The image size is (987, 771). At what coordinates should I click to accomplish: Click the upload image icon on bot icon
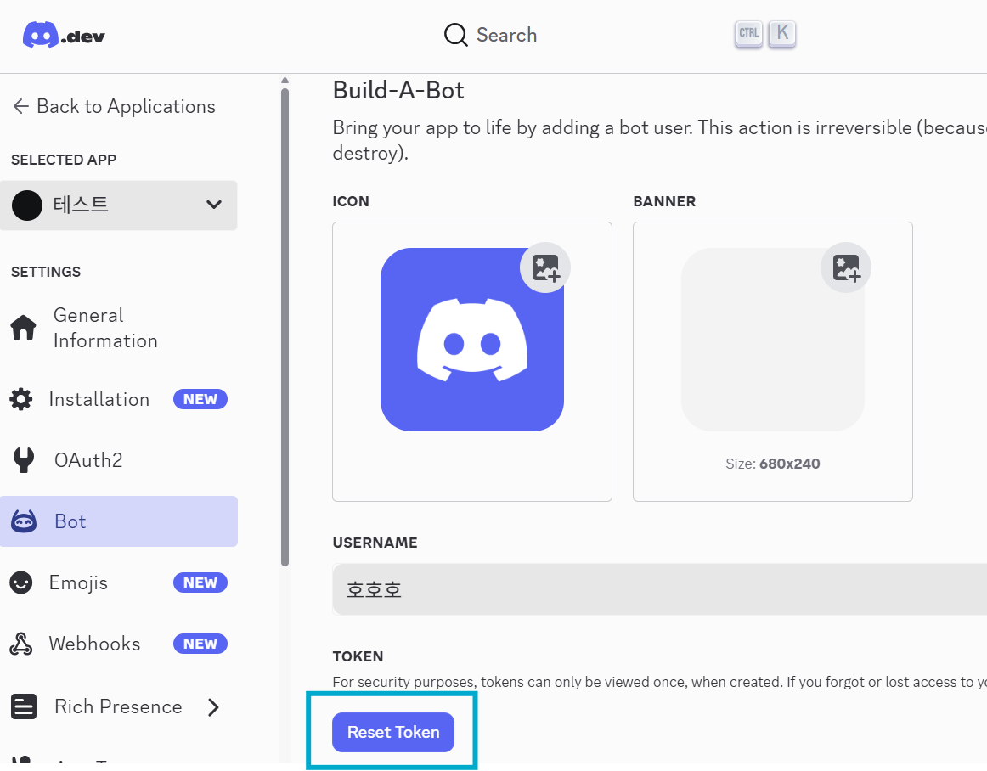(x=545, y=267)
